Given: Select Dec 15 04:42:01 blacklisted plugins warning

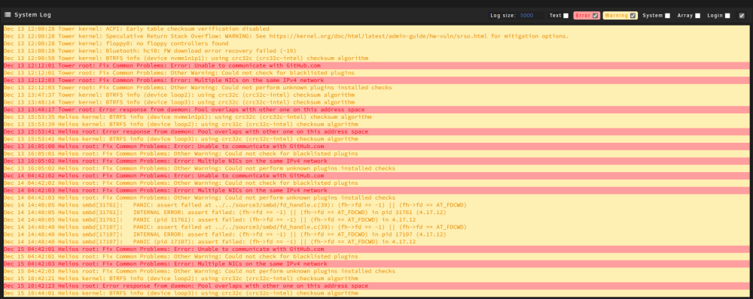Looking at the screenshot, I should click(x=376, y=256).
